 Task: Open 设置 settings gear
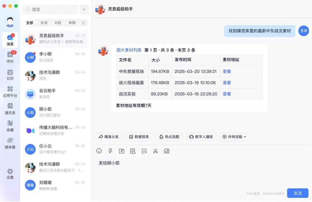[x=10, y=173]
